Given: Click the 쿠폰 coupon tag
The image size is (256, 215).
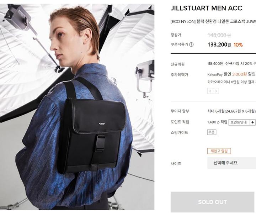Looking at the screenshot, I should [212, 132].
